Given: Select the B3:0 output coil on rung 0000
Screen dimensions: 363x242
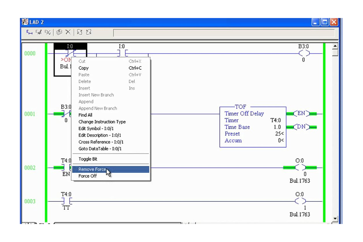Looking at the screenshot, I should pos(304,54).
